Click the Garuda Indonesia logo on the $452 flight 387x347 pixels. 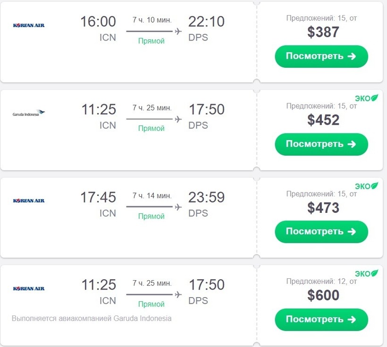click(29, 113)
